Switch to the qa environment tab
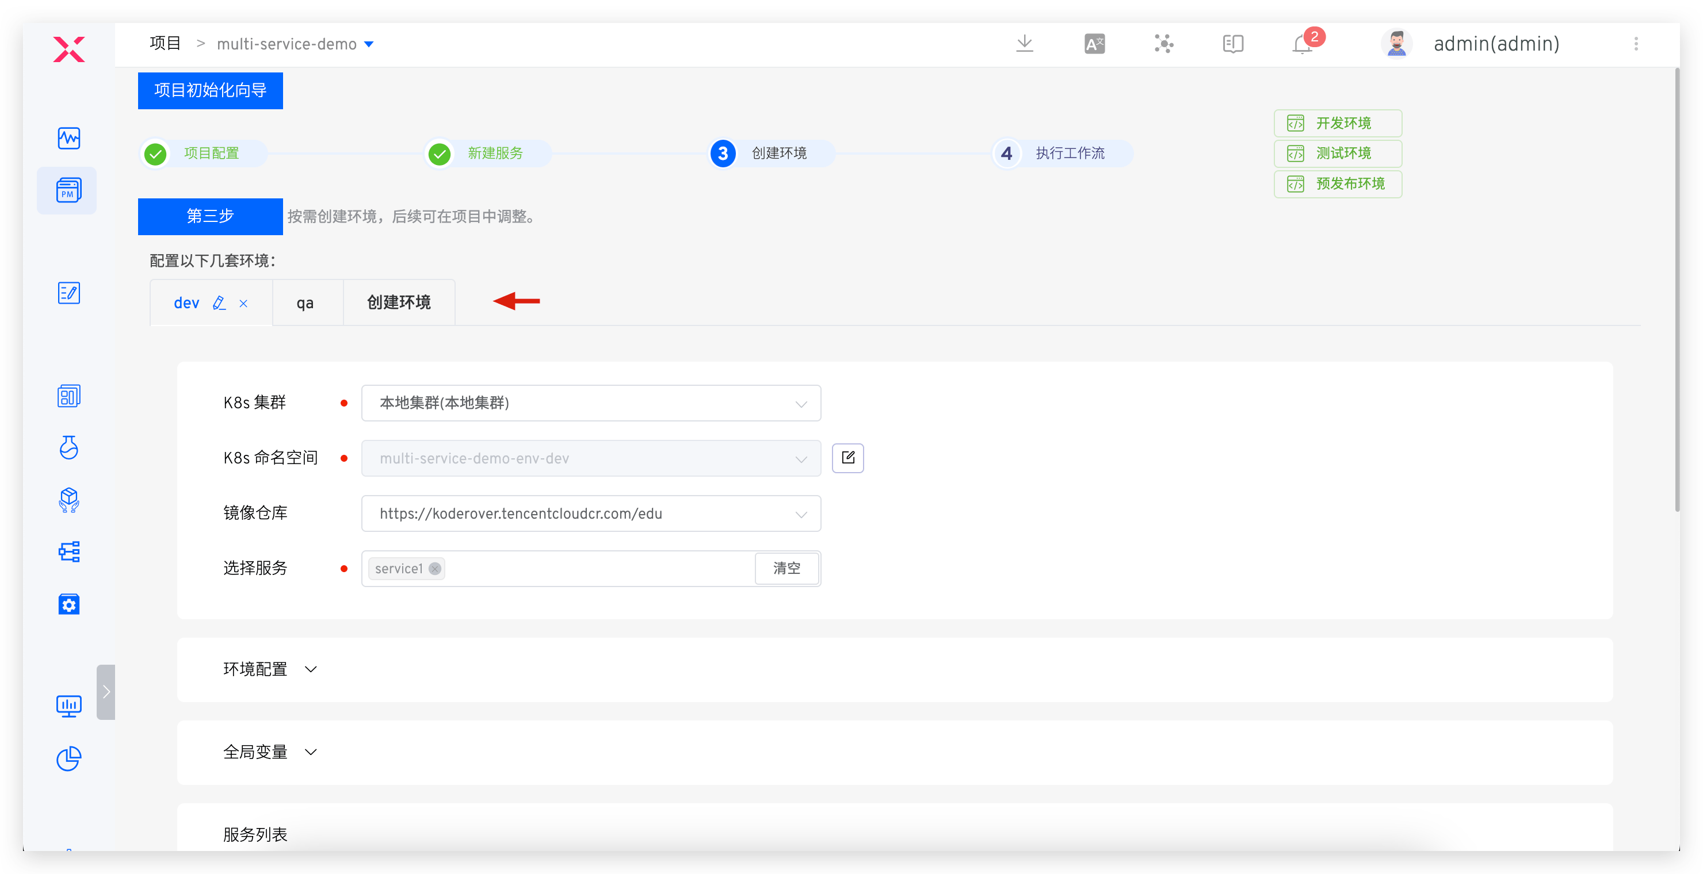Viewport: 1703px width, 874px height. point(305,303)
